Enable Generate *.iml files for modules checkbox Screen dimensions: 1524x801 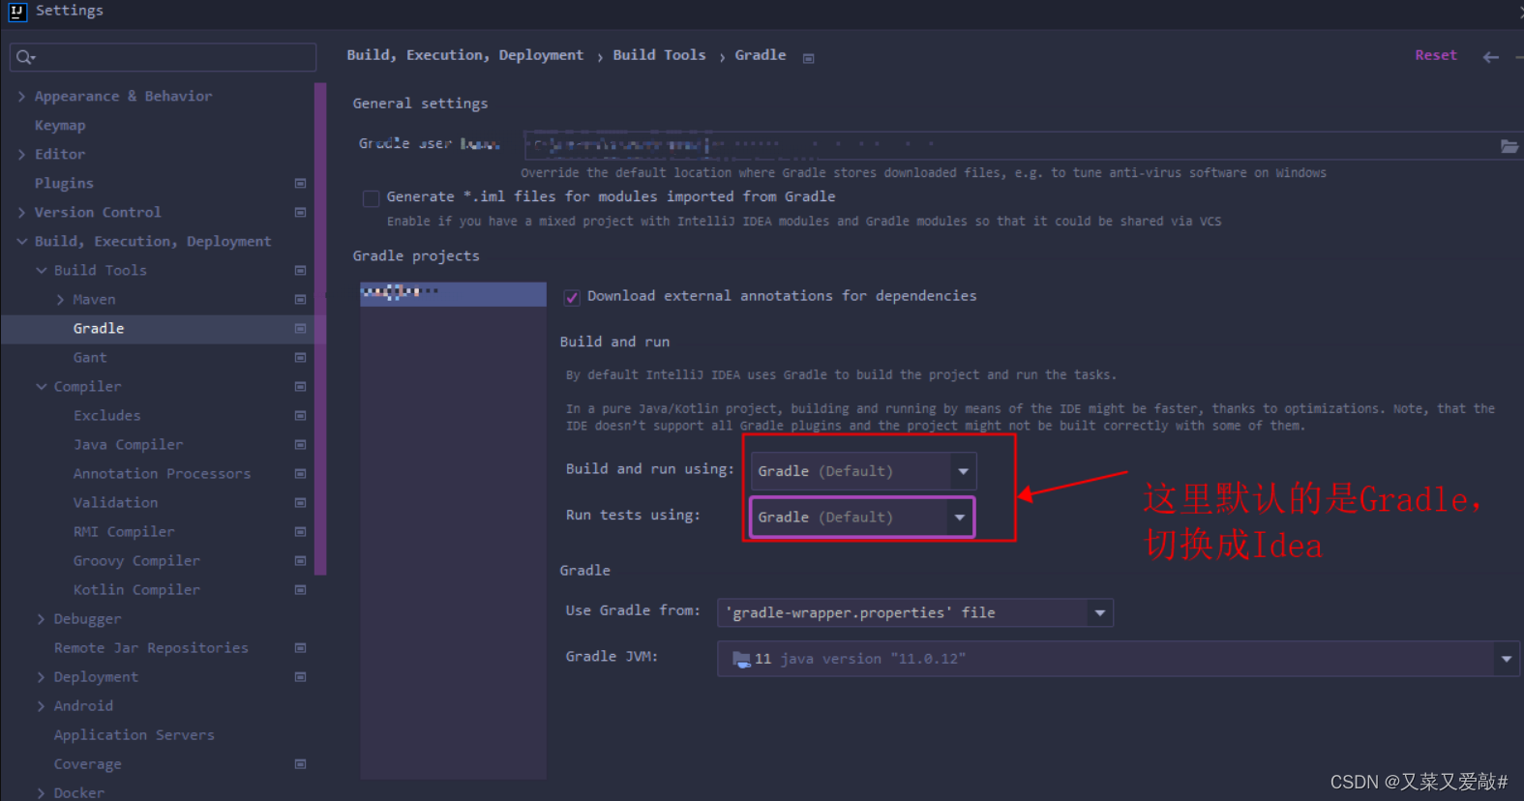pos(371,198)
